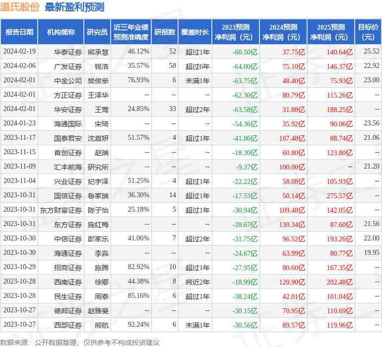
Task: Click the 报告日期 column header
Action: (19, 32)
